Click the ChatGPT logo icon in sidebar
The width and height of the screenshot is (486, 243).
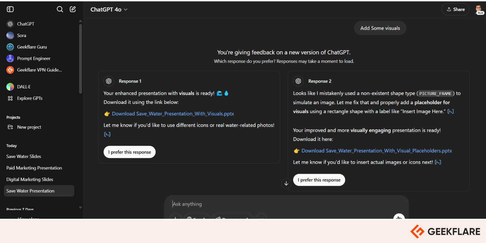click(10, 24)
